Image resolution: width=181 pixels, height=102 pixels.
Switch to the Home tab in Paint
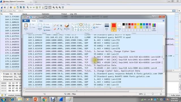pos(34,21)
